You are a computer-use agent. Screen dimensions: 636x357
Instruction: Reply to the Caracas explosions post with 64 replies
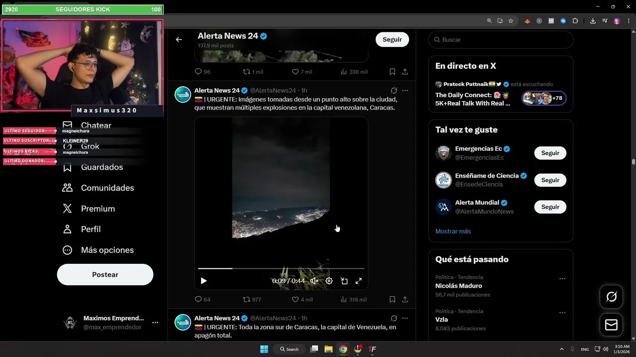(x=202, y=299)
